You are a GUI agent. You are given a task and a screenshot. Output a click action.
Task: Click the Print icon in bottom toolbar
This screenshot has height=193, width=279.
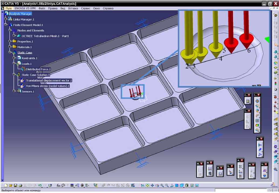[20, 185]
